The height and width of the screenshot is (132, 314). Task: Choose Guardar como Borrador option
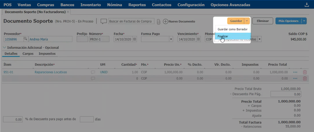pos(232,29)
